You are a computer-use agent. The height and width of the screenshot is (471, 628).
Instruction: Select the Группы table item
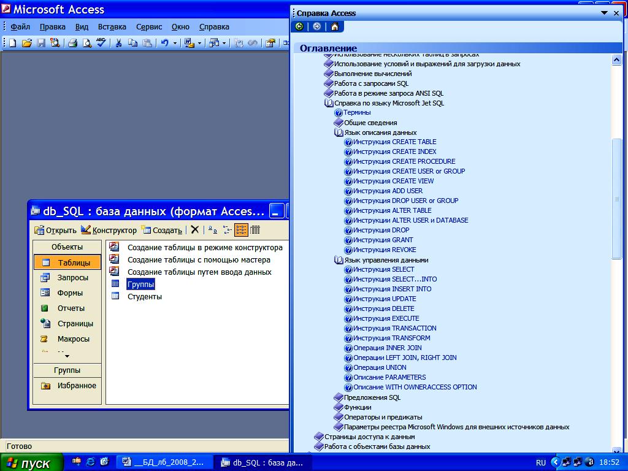pyautogui.click(x=140, y=285)
